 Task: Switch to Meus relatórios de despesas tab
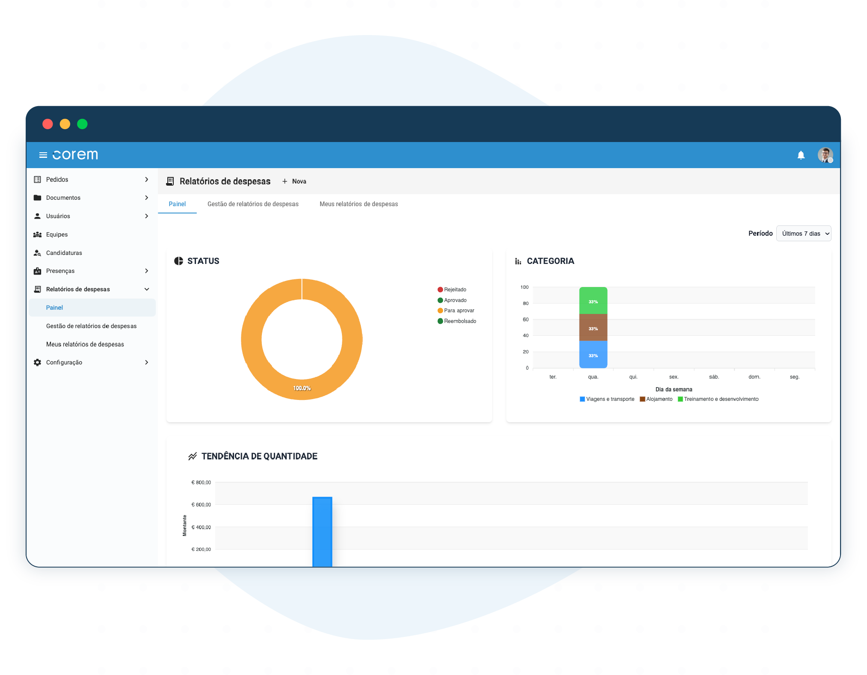[359, 204]
